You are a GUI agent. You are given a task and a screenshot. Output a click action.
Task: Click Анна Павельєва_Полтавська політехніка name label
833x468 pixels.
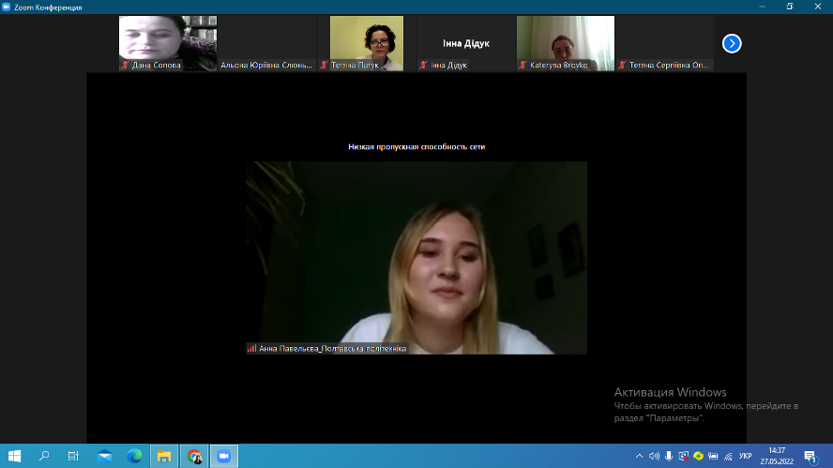coord(333,349)
